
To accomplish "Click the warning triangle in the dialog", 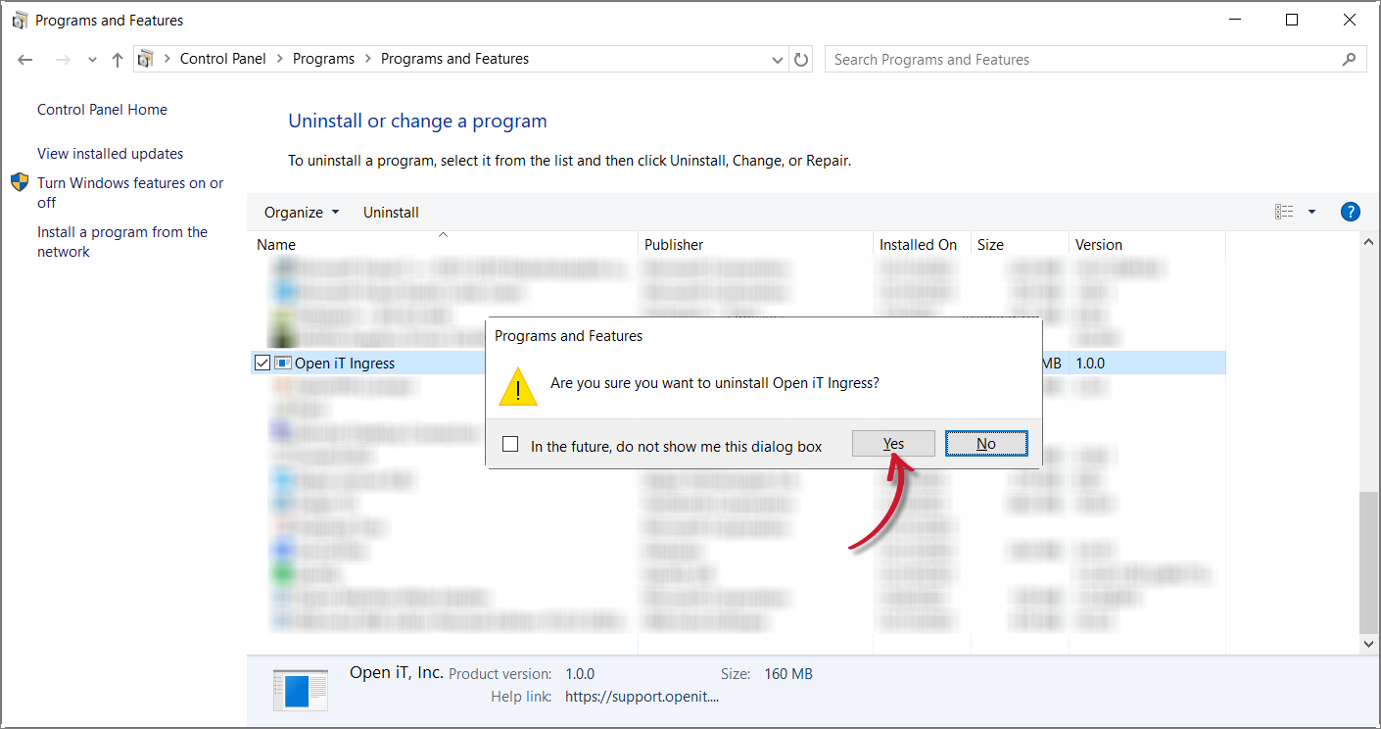I will [517, 386].
